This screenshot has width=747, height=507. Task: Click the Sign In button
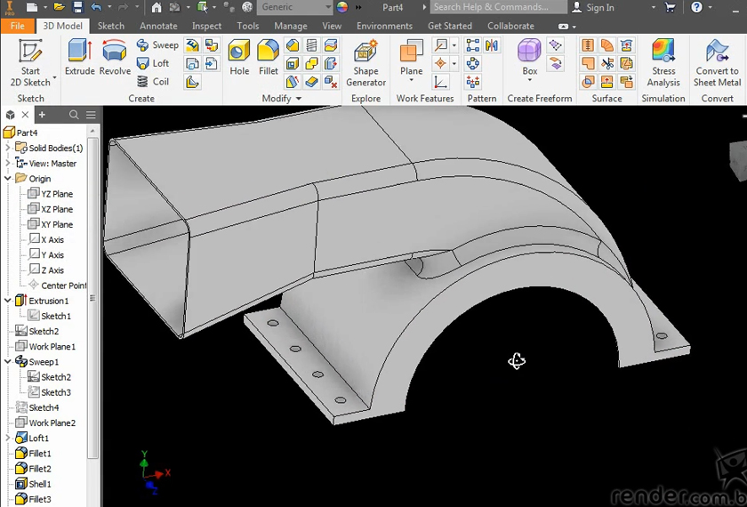point(593,7)
